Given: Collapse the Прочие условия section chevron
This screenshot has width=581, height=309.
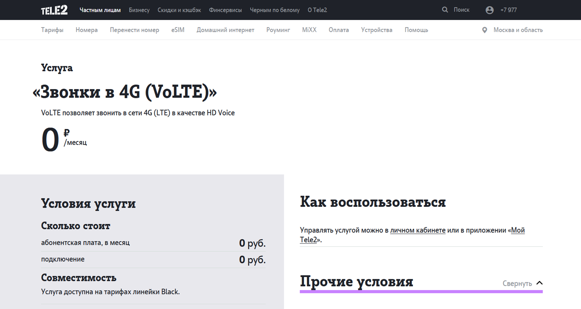Looking at the screenshot, I should [539, 283].
